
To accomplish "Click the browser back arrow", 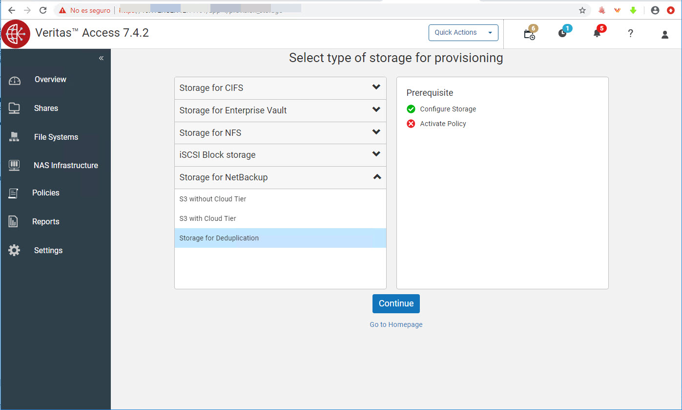I will (x=12, y=10).
